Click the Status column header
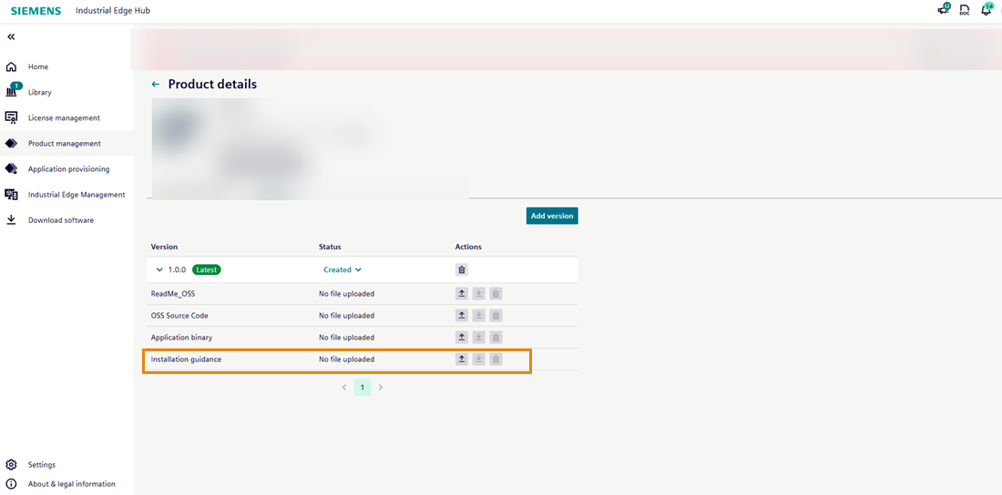Screen dimensions: 1002x495 (x=331, y=247)
